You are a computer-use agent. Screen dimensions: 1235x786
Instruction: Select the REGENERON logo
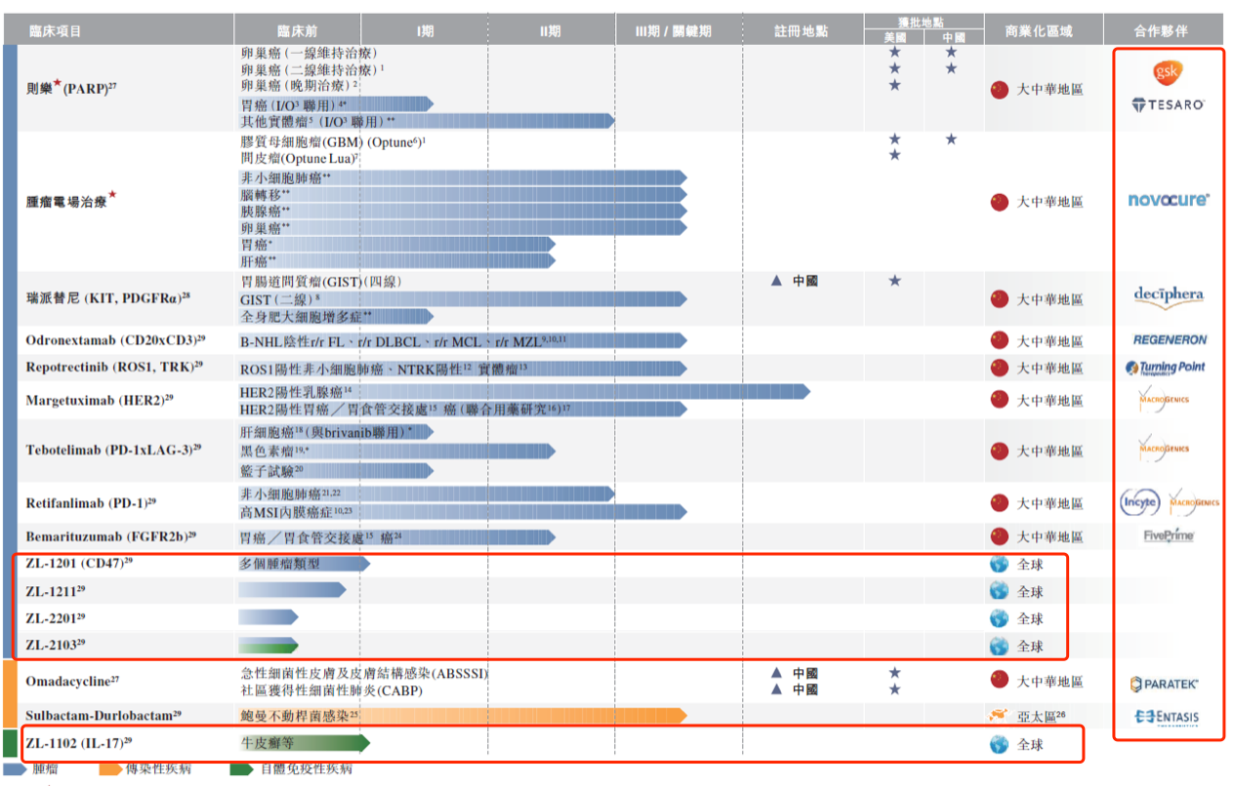click(1169, 340)
